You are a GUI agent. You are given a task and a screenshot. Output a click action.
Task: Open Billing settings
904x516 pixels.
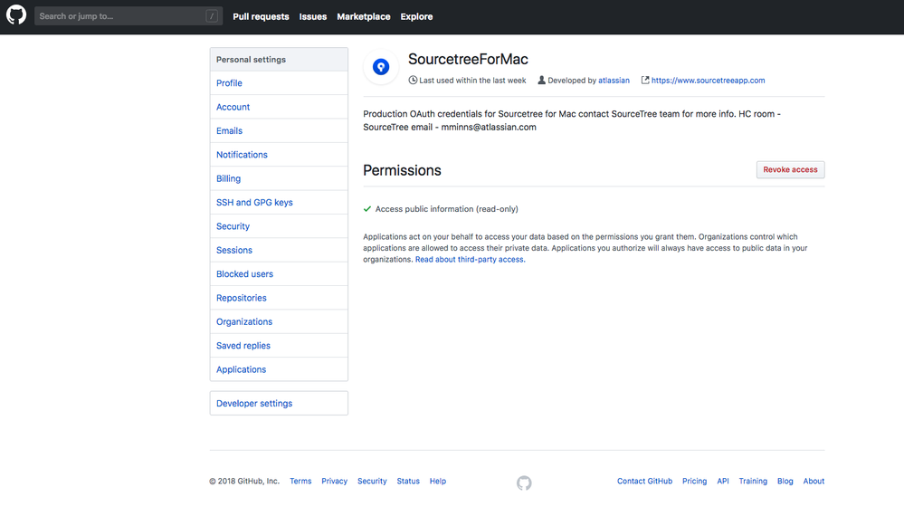(279, 178)
